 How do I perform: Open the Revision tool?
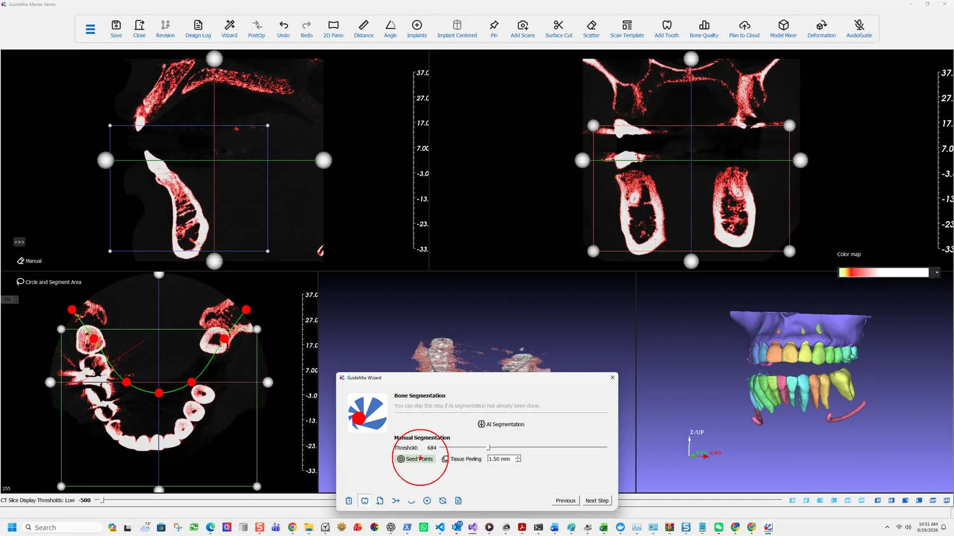tap(165, 29)
